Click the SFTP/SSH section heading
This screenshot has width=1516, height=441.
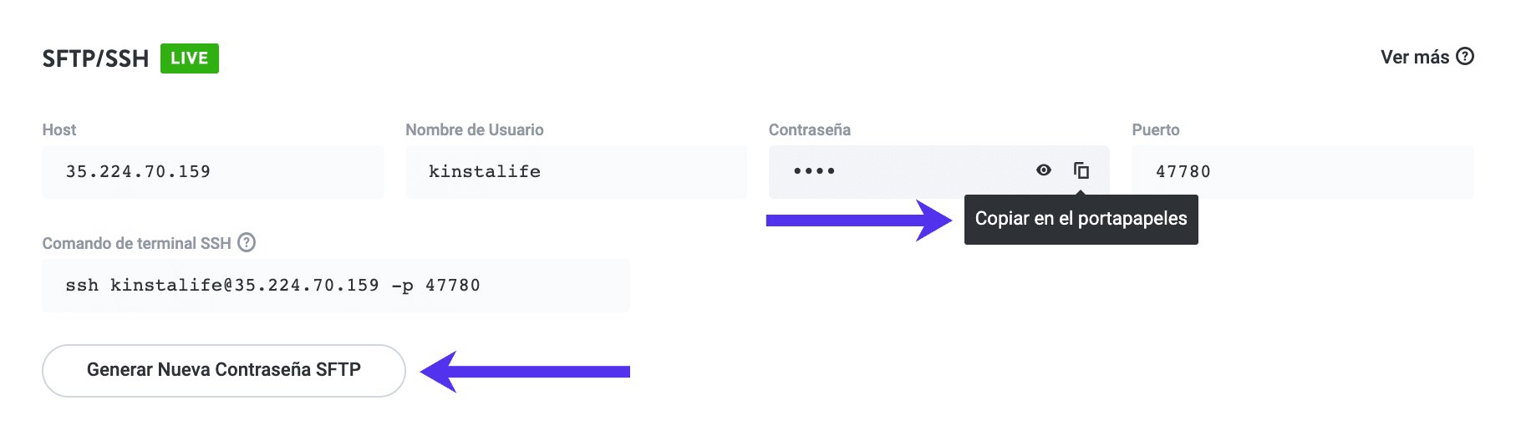coord(95,58)
